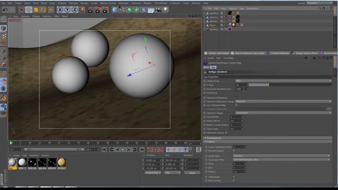This screenshot has width=338, height=190.
Task: Open the Splat Filter dropdown
Action: click(281, 156)
